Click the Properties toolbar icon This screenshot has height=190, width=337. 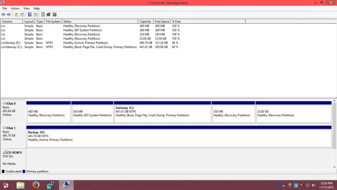point(48,14)
